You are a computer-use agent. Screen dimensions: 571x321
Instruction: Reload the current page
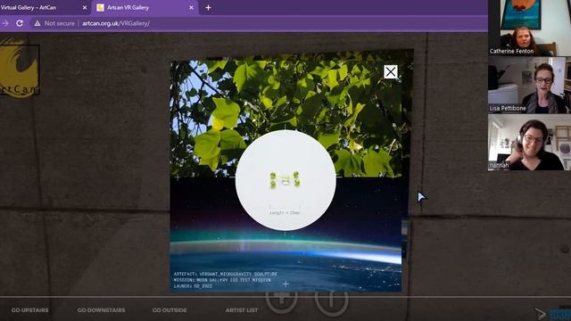tap(20, 23)
